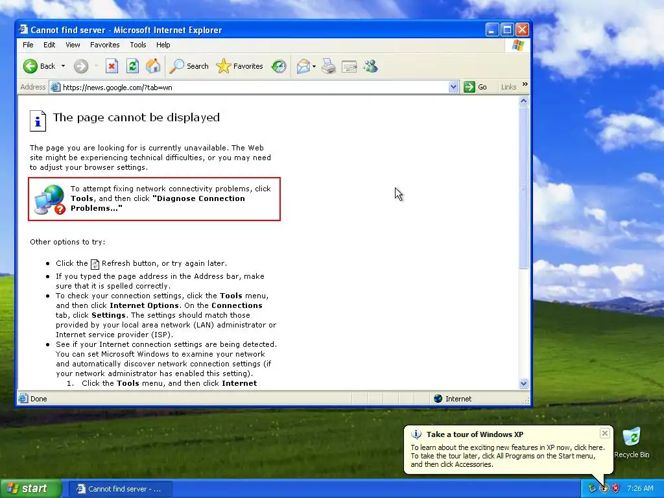Click the tour balloon message text
664x498 pixels.
[x=507, y=456]
